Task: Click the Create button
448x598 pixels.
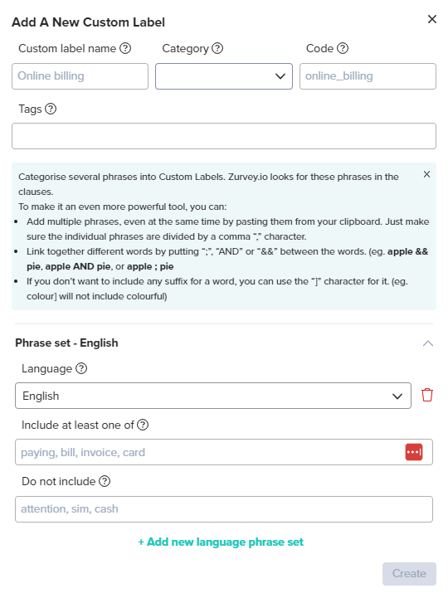Action: point(410,574)
